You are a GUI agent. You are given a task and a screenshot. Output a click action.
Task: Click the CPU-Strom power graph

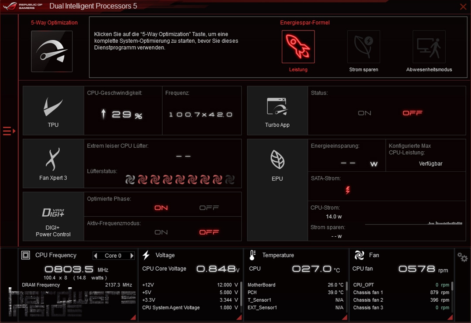pos(413,223)
